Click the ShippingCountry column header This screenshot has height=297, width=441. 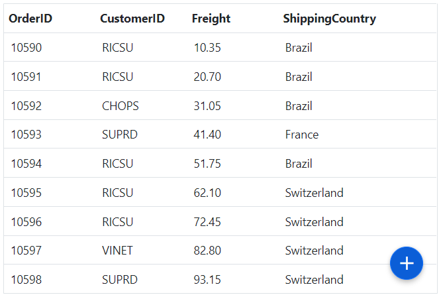(x=329, y=19)
